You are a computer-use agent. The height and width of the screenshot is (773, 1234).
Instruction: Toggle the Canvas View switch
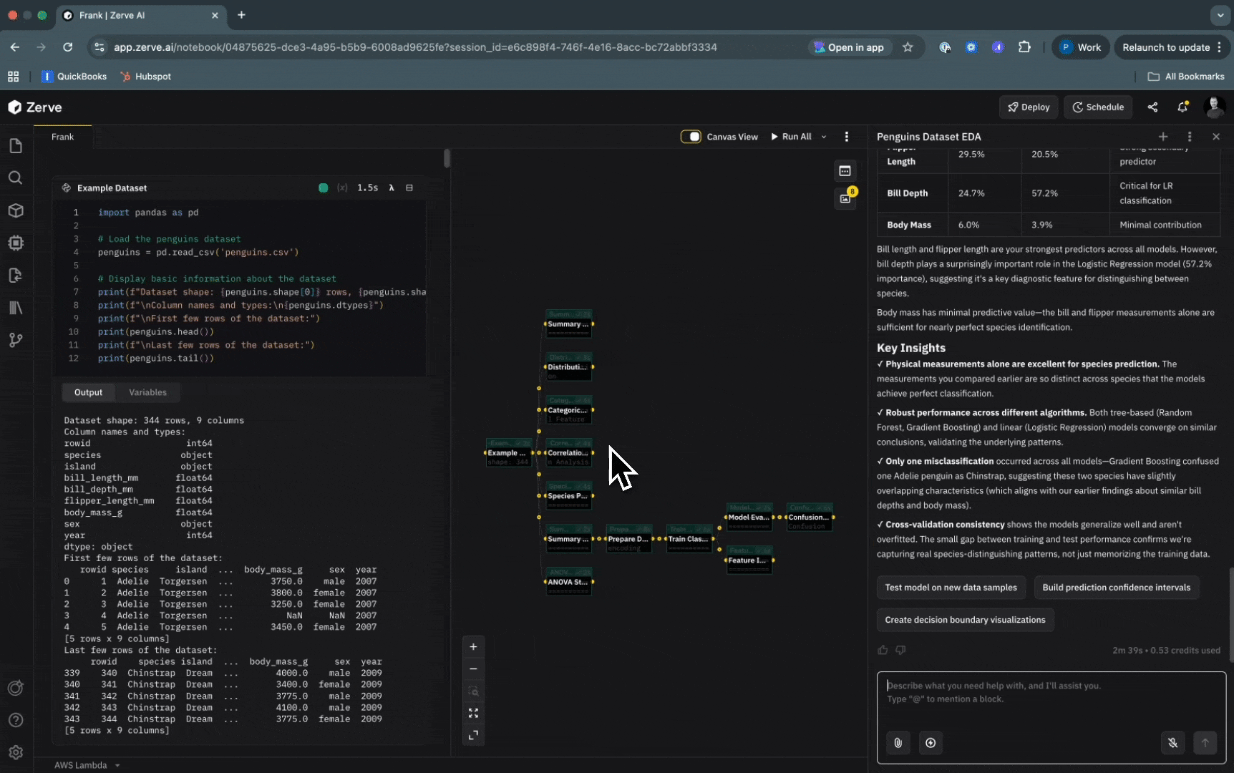click(x=691, y=137)
